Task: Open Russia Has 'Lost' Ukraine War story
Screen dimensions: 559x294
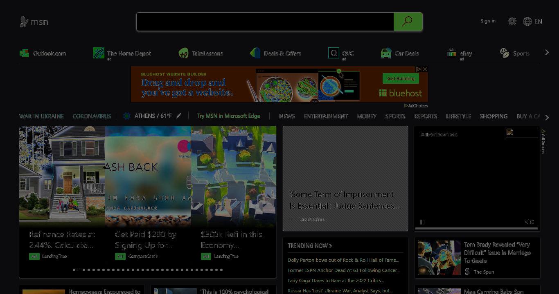Action: coord(340,291)
